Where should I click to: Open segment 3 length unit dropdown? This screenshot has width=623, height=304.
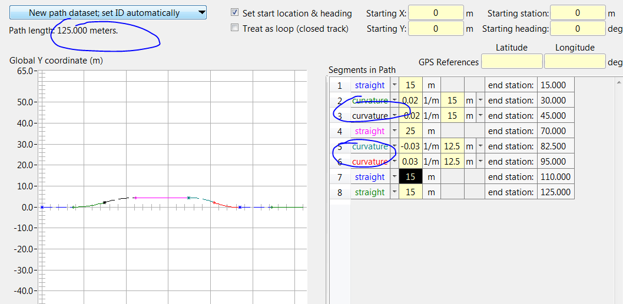[480, 115]
